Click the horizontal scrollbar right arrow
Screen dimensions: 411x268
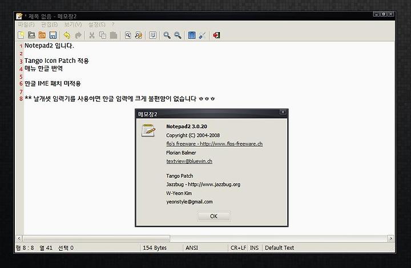[x=391, y=238]
